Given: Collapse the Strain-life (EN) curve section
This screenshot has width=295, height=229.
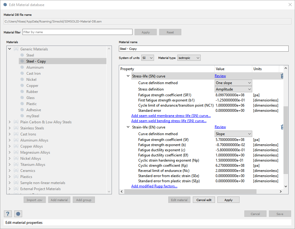Looking at the screenshot, I should tap(128, 127).
